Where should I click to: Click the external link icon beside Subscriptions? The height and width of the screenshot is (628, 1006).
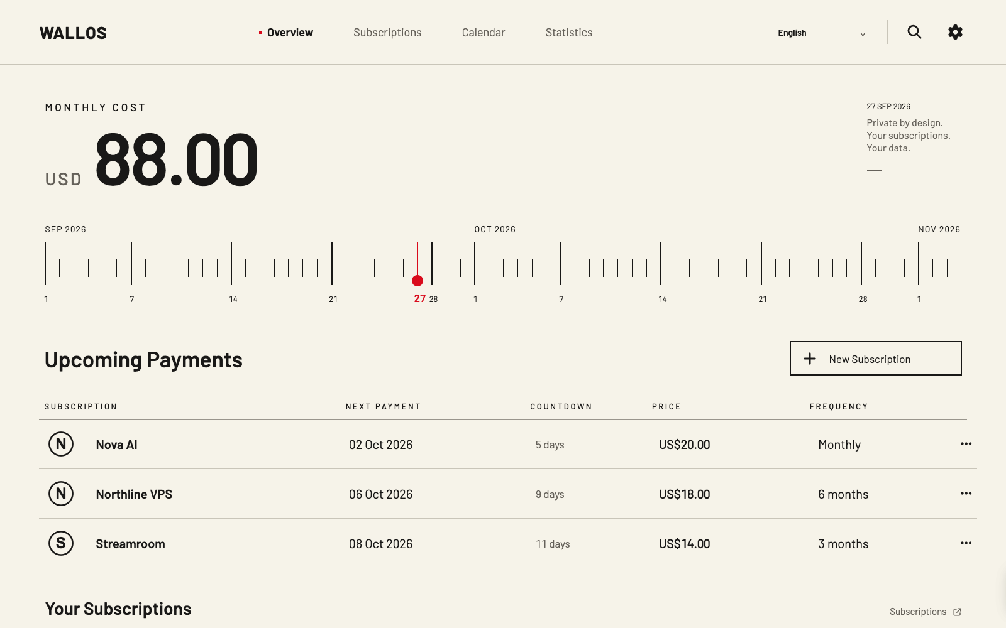tap(957, 612)
